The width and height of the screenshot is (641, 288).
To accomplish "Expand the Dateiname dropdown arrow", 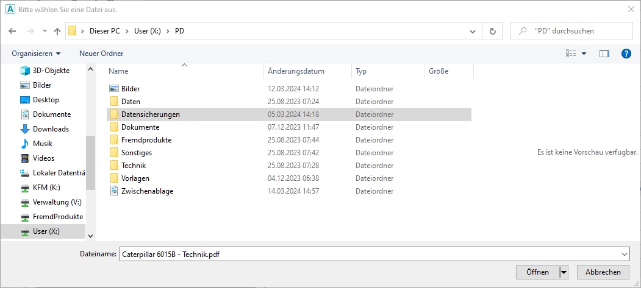I will [x=625, y=254].
